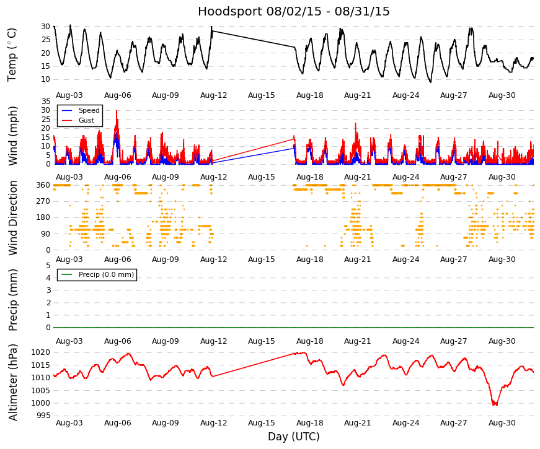Select the Wind Direction axis label
Screen dimensions: 540x449
point(12,218)
